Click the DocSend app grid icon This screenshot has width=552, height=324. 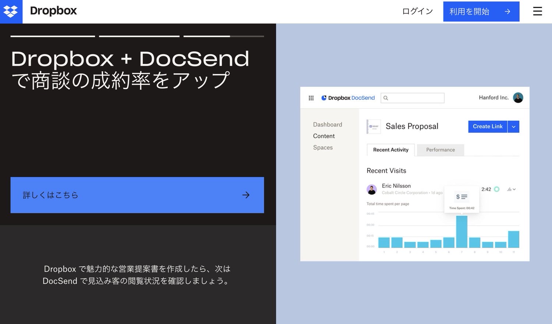[311, 98]
